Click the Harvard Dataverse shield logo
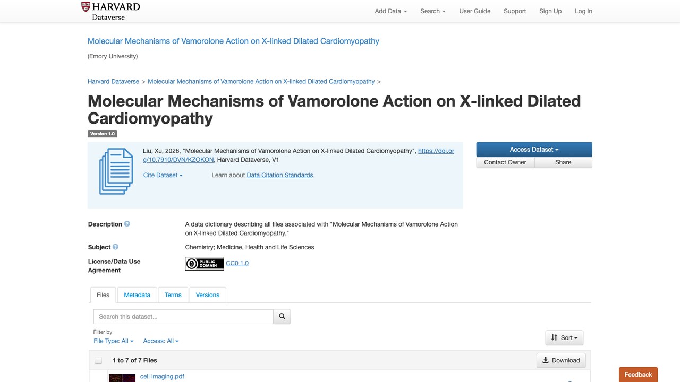This screenshot has height=382, width=680. [86, 7]
